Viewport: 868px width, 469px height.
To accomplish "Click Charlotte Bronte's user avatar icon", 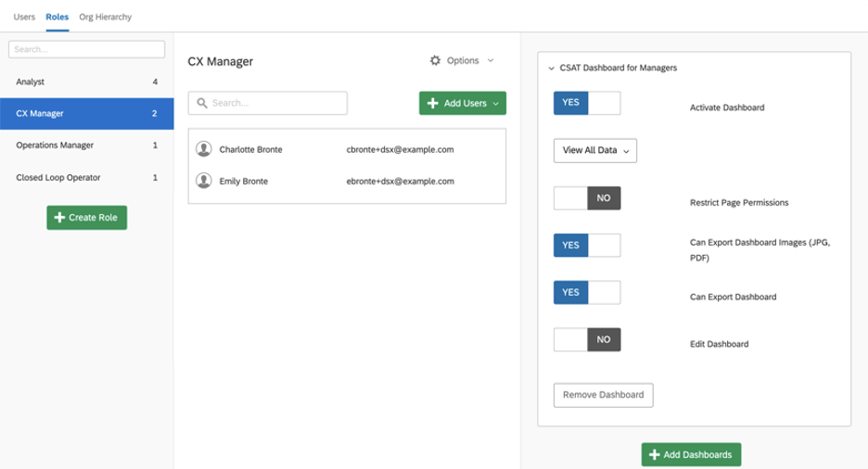I will click(204, 149).
